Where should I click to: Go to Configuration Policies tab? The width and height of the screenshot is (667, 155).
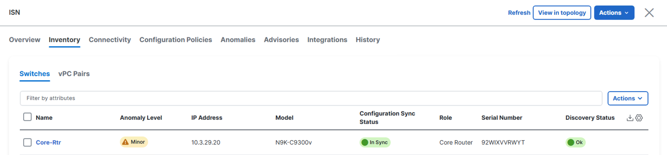[x=176, y=40]
